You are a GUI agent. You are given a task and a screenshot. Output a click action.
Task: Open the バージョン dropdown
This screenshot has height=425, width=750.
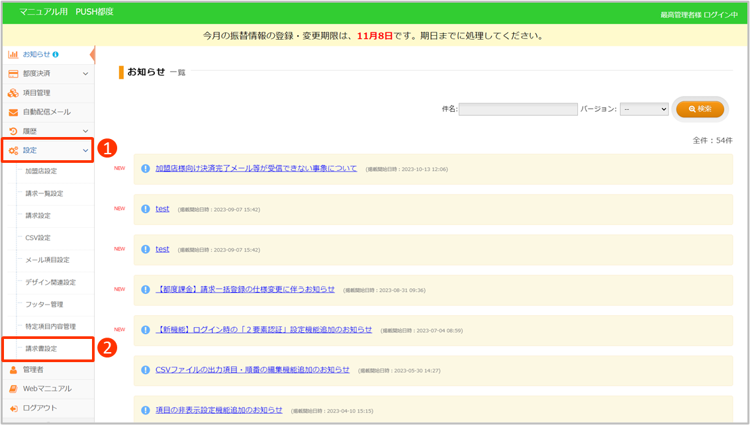pyautogui.click(x=644, y=109)
